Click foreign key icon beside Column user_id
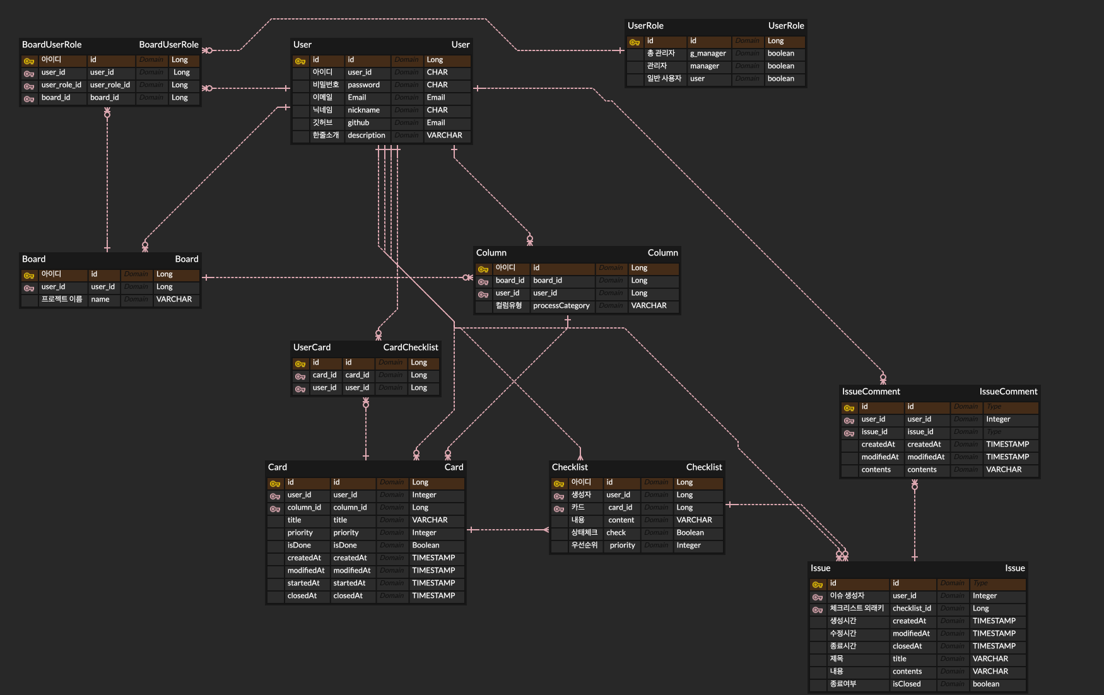This screenshot has width=1104, height=695. tap(483, 295)
